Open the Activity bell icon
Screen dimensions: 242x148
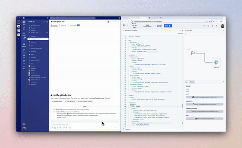24,33
